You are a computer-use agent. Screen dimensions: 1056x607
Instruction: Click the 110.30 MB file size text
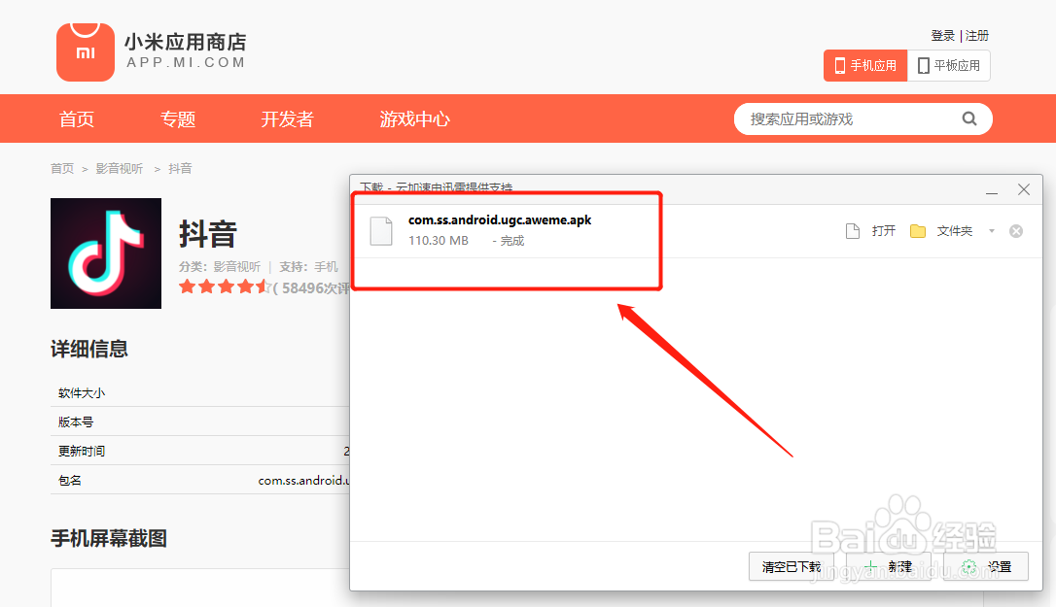pyautogui.click(x=439, y=240)
